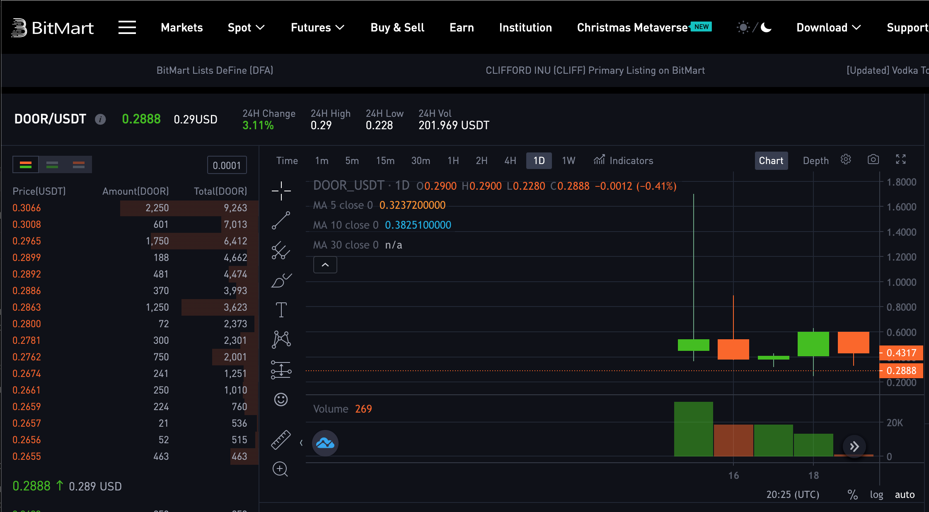
Task: Click the 0.4317 price axis label
Action: tap(901, 353)
